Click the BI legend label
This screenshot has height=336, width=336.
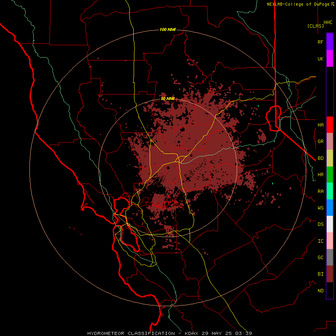click(x=320, y=274)
